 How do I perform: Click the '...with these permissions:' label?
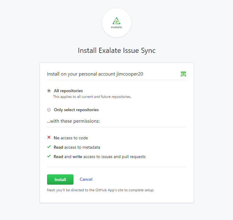(73, 121)
